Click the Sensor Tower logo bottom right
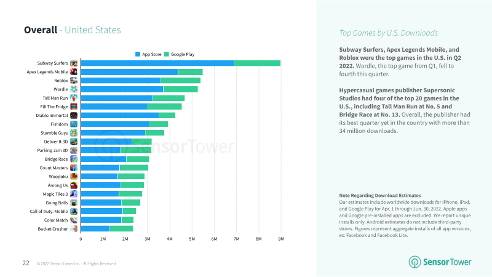Image resolution: width=492 pixels, height=277 pixels. pos(440,262)
